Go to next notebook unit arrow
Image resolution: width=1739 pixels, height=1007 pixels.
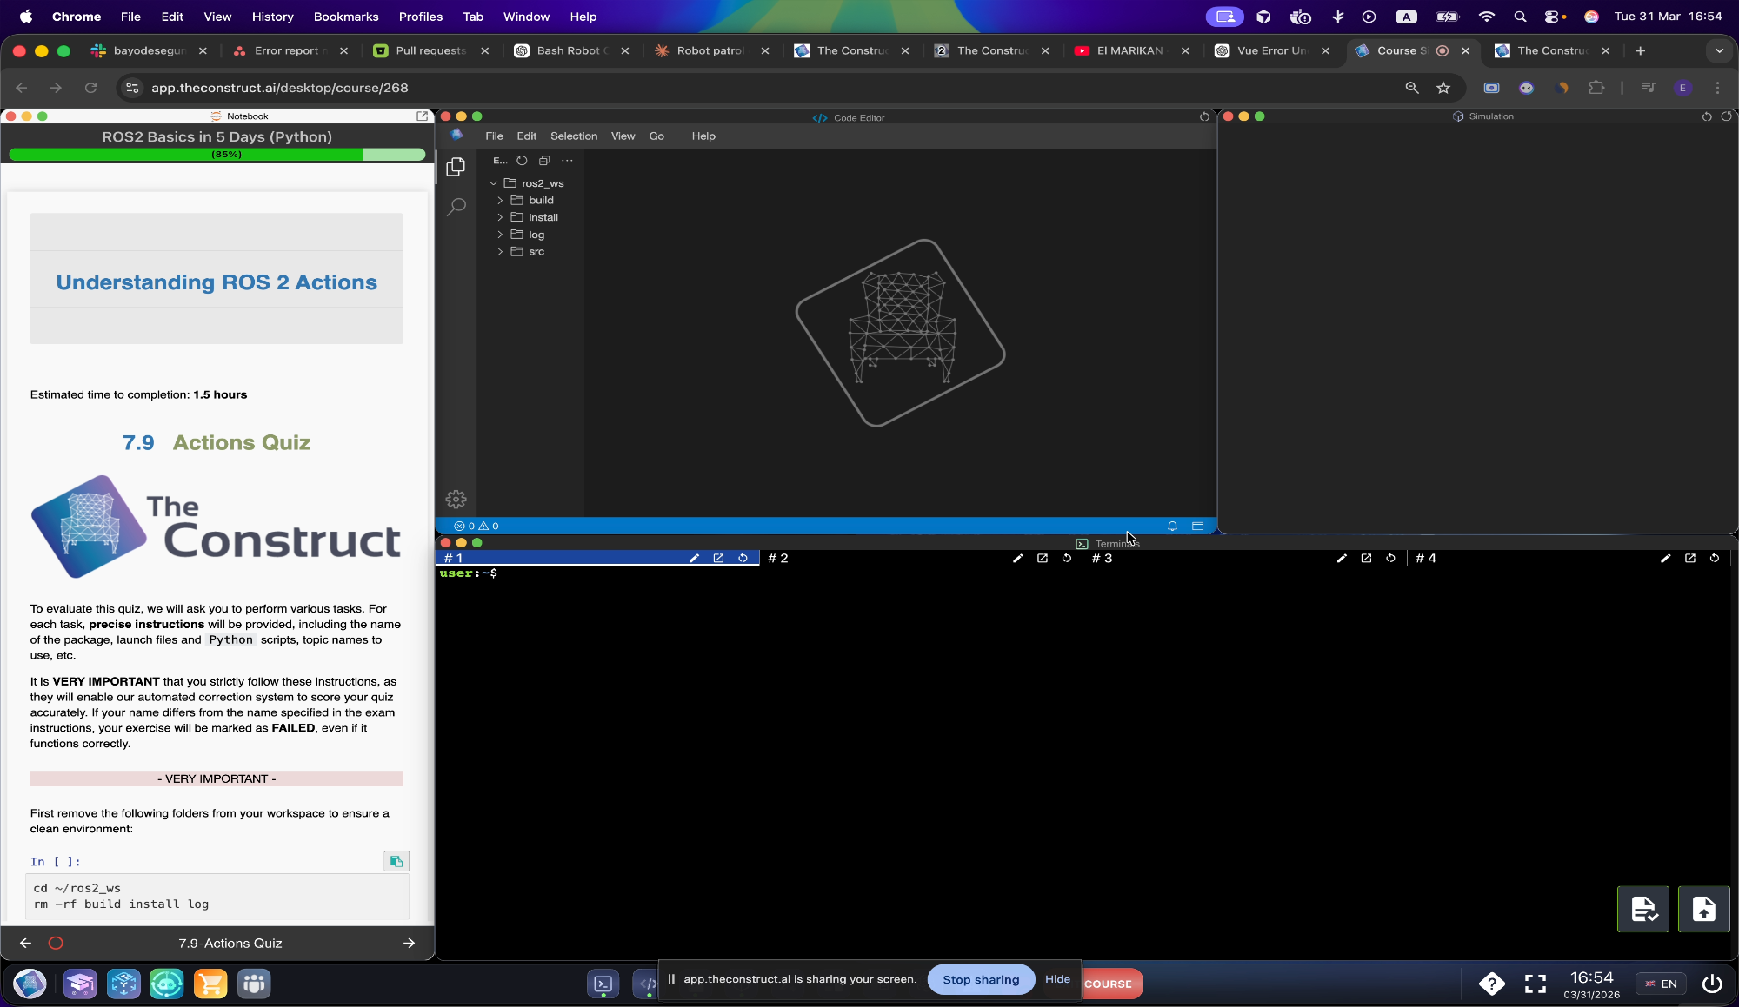coord(409,943)
